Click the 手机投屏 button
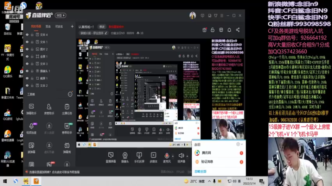The image size is (332, 186). coord(139,157)
